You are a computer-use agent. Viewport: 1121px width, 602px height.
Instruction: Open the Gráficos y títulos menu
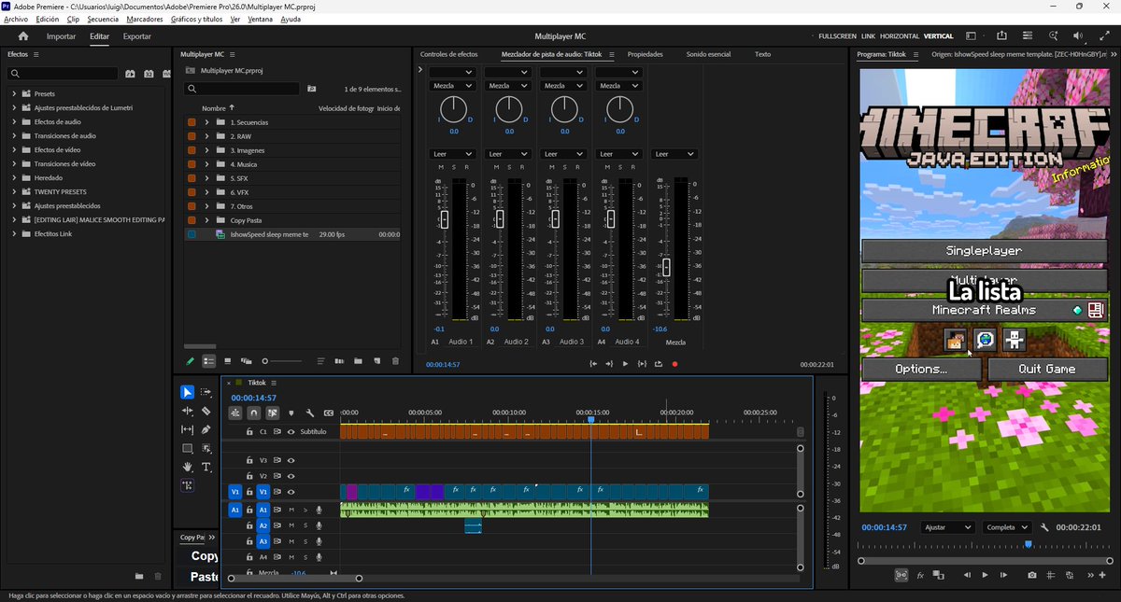196,19
